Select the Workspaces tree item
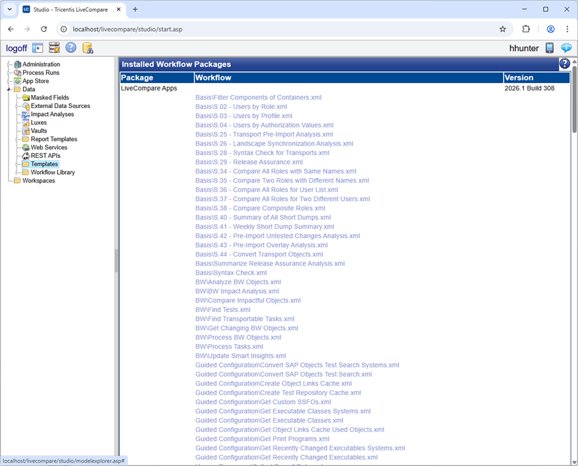 click(x=39, y=181)
